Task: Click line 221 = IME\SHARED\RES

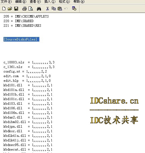Action: click(x=22, y=26)
